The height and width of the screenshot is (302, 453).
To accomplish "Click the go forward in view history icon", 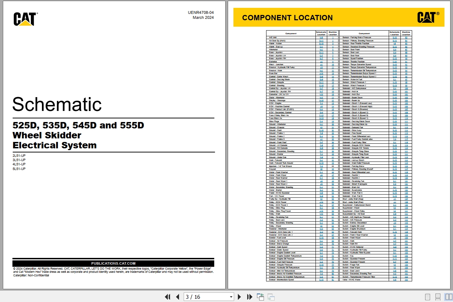I will 271,297.
